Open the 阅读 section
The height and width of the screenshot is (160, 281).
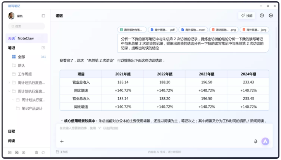(x=12, y=141)
